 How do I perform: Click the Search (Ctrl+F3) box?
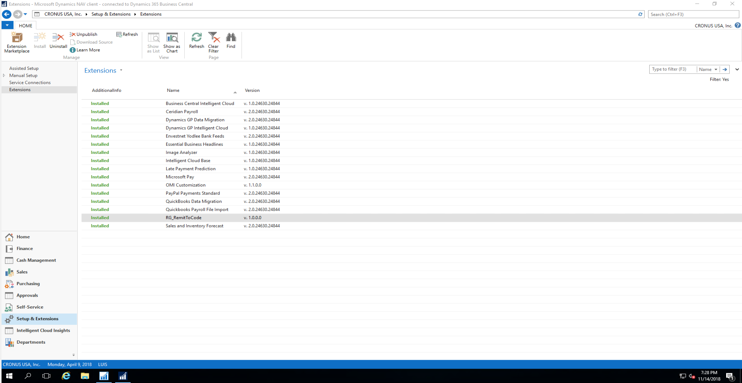pyautogui.click(x=693, y=14)
